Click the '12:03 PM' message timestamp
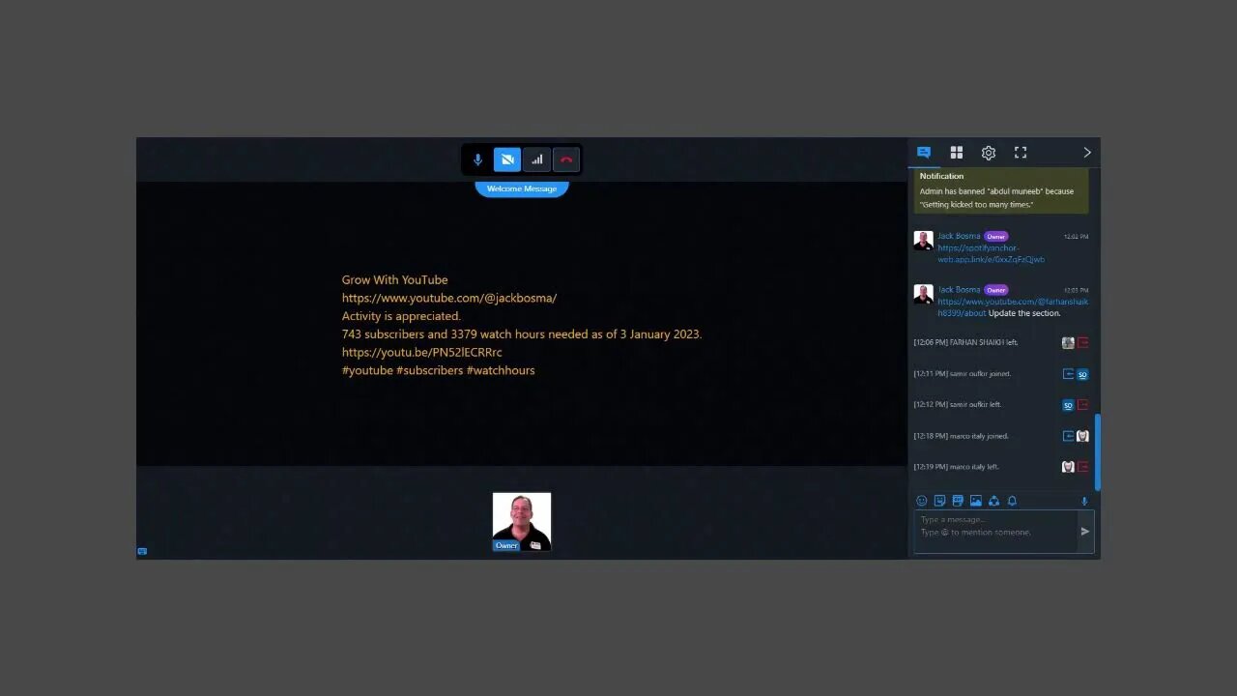This screenshot has width=1237, height=696. 1076,290
